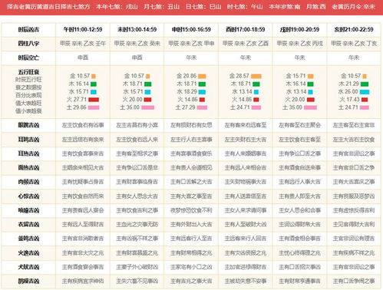This screenshot has width=383, height=290.
Task: Click the 午未 空亡 cell under 亥时
Action: click(354, 58)
